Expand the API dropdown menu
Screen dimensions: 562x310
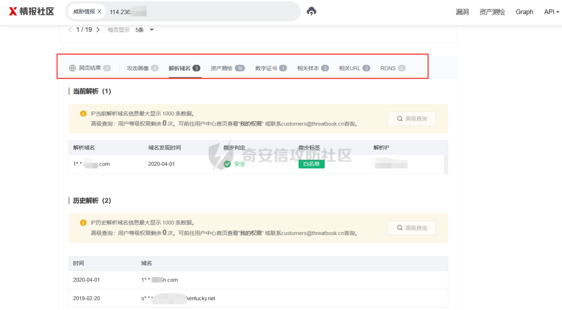click(x=551, y=12)
